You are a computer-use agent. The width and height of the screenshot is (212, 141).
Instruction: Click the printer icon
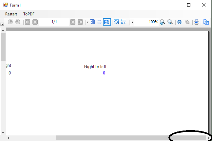tap(197, 22)
